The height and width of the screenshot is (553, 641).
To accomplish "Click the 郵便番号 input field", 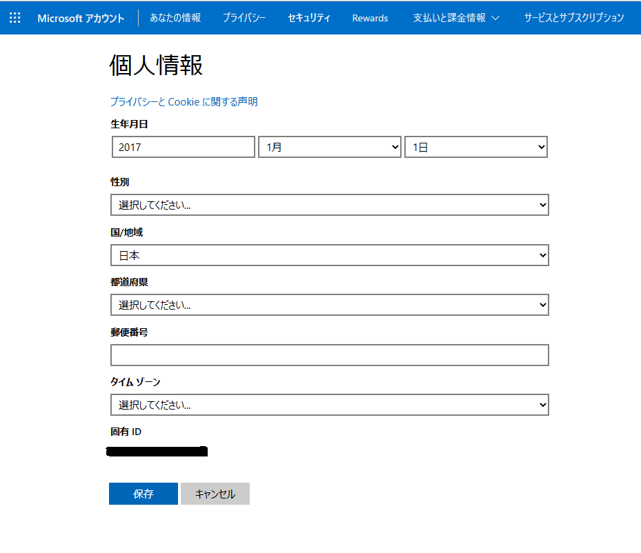I will click(330, 355).
